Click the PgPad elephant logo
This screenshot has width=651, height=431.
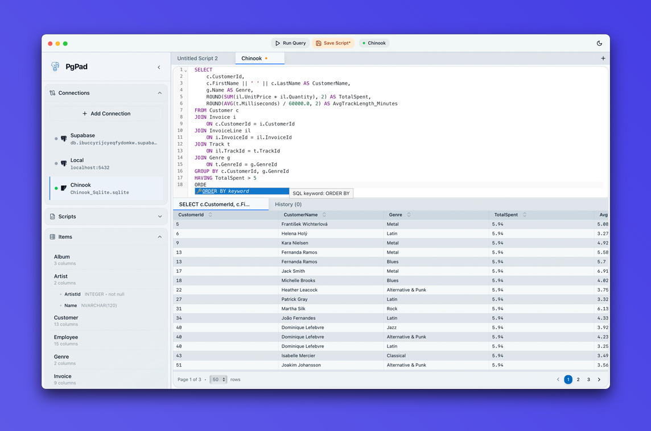pyautogui.click(x=55, y=67)
